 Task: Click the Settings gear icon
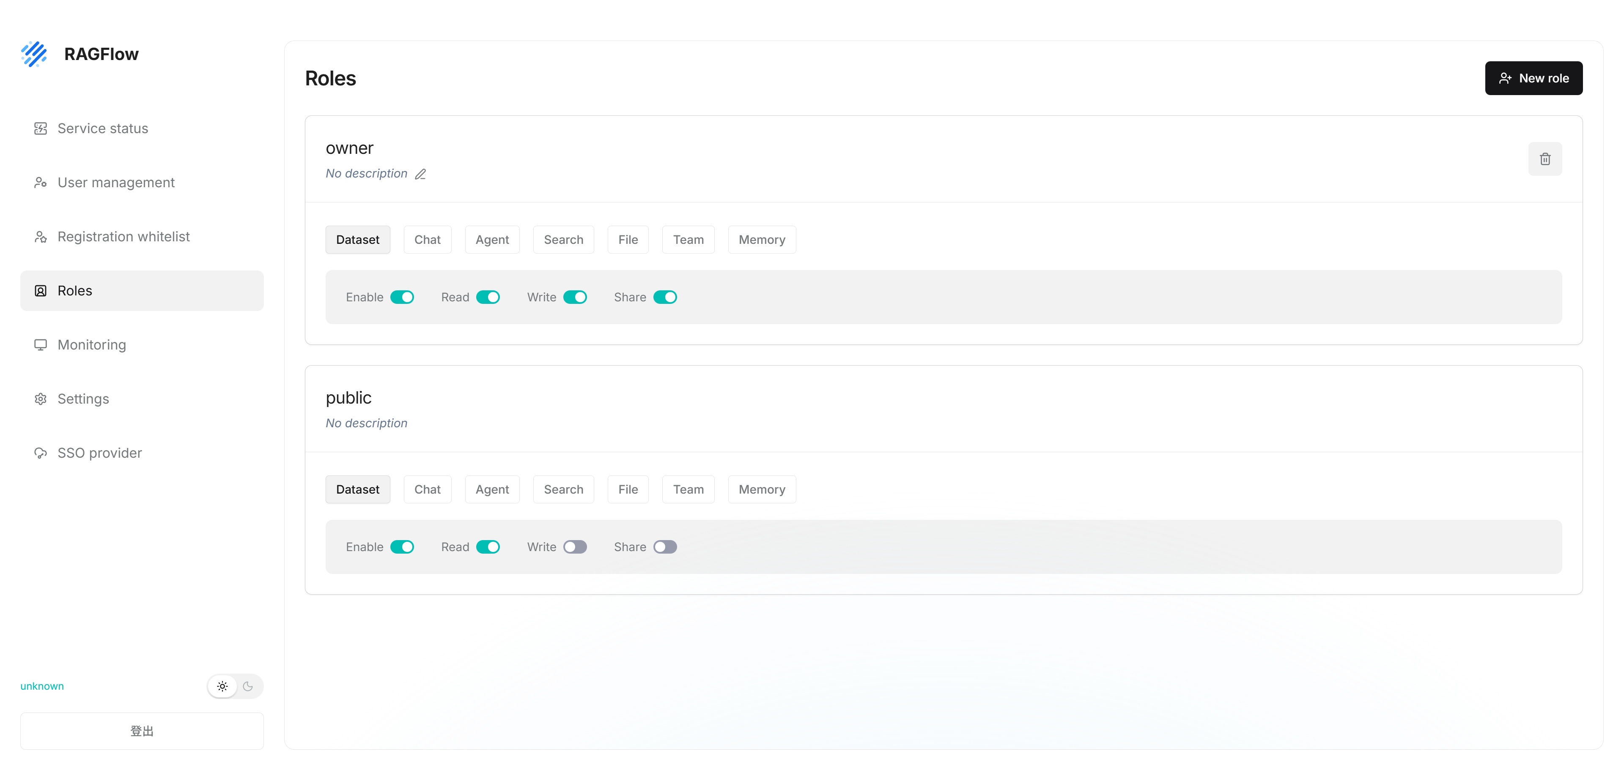click(40, 399)
